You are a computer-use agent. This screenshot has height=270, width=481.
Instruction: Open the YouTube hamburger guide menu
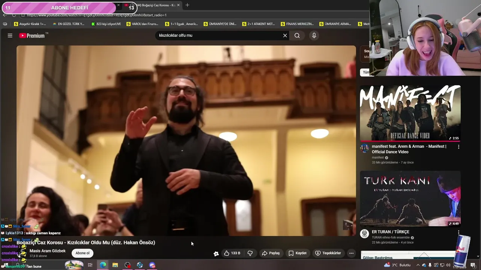[x=10, y=36]
